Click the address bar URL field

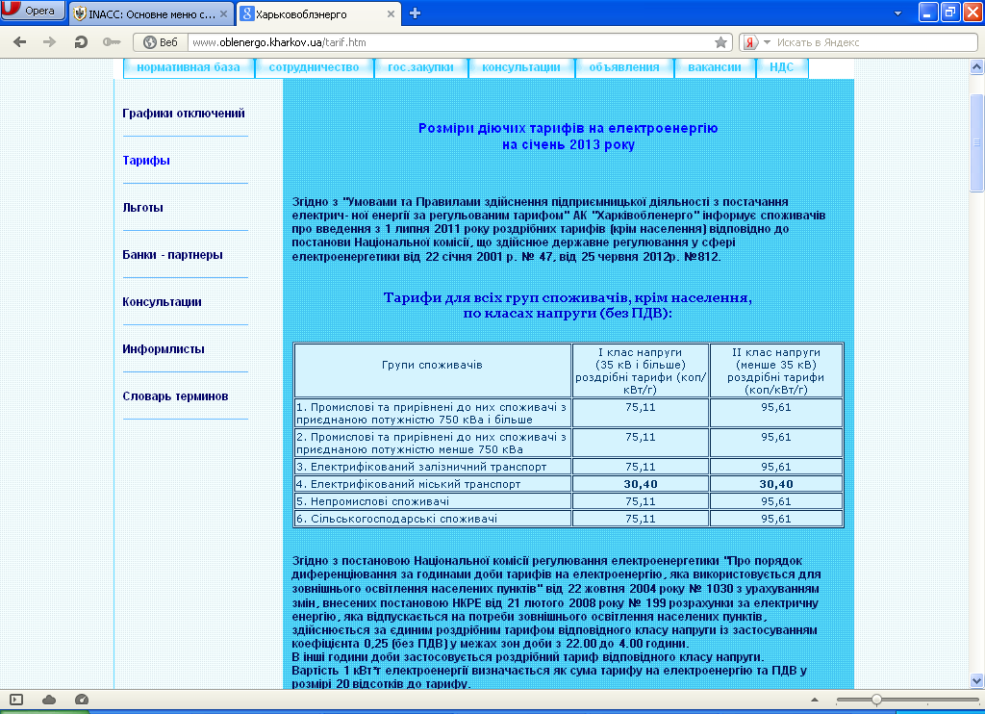451,42
